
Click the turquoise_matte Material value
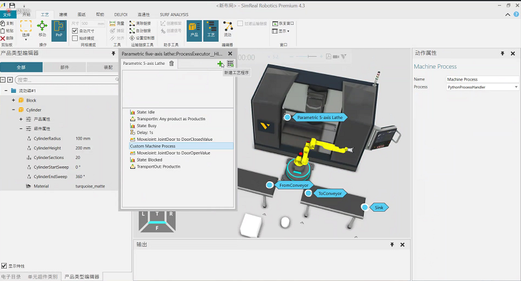pos(90,186)
